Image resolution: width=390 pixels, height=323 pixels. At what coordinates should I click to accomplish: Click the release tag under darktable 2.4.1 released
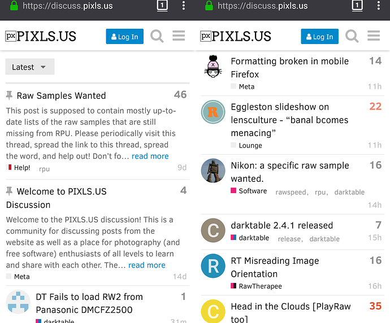(x=289, y=239)
